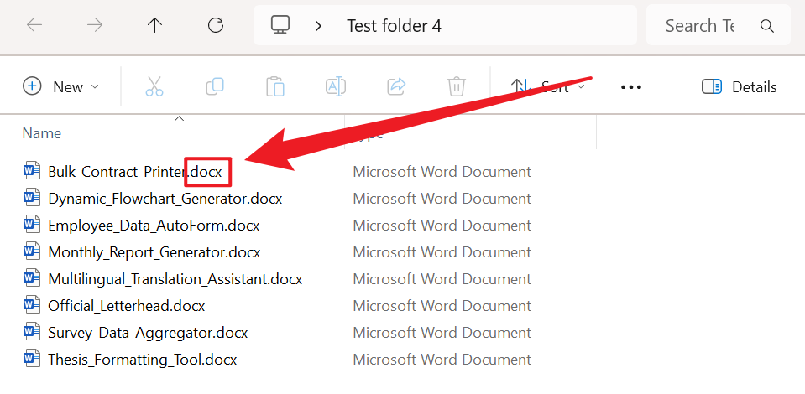Click the Delete trash can icon
The width and height of the screenshot is (805, 394).
point(457,86)
